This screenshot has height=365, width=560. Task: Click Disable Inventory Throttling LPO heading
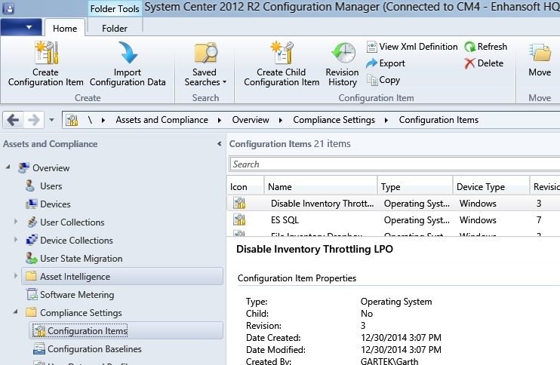tap(315, 249)
